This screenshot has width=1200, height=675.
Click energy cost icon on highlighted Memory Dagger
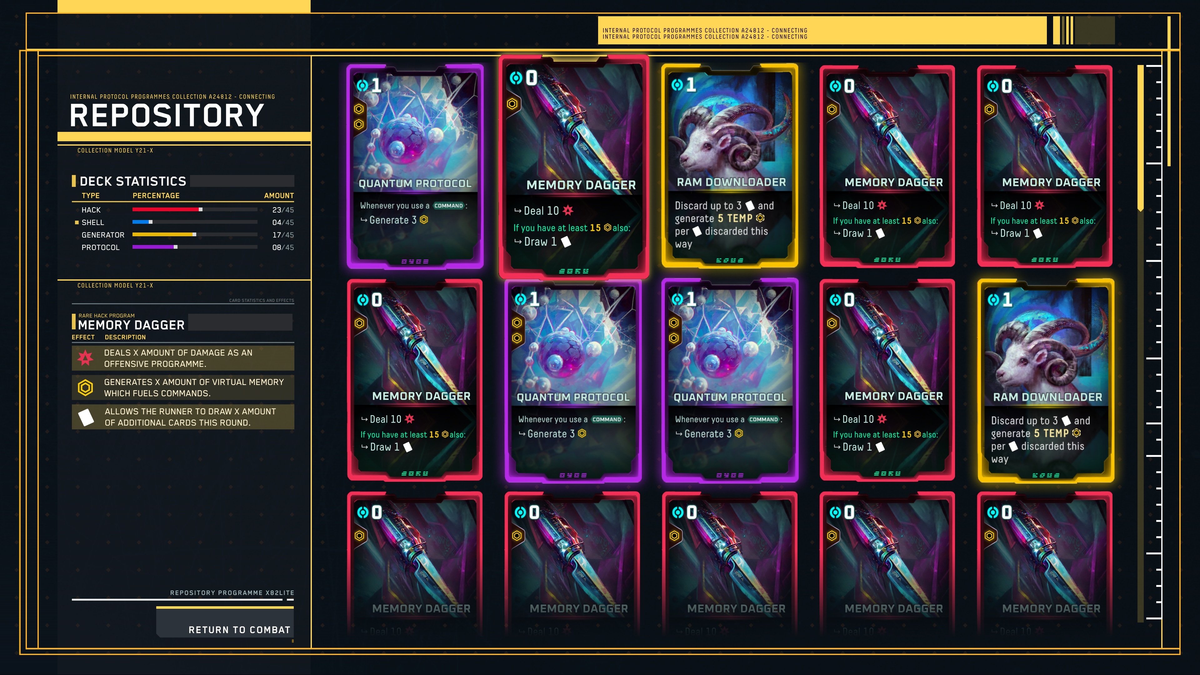tap(516, 78)
